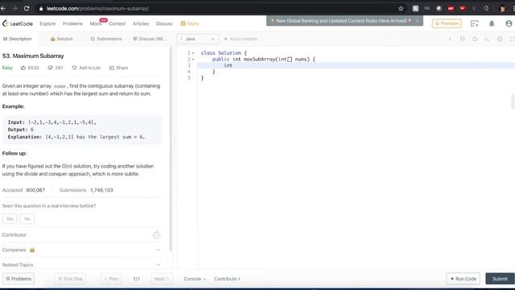Open editor settings gear icon
This screenshot has width=515, height=290.
point(500,39)
